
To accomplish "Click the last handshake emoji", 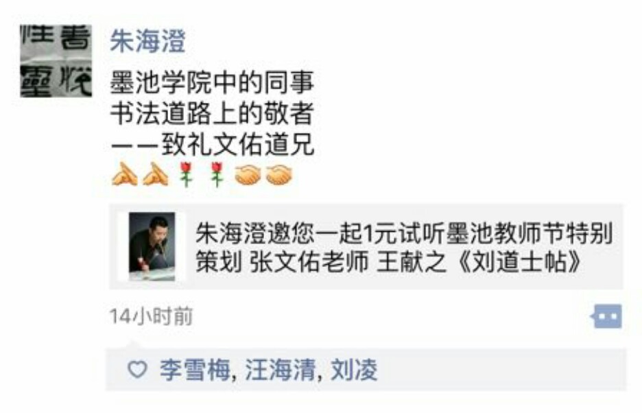I will tap(279, 175).
